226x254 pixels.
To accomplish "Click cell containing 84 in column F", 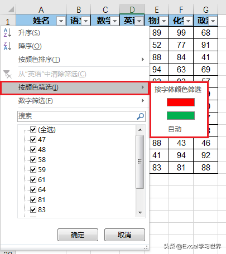I will pos(181,57).
